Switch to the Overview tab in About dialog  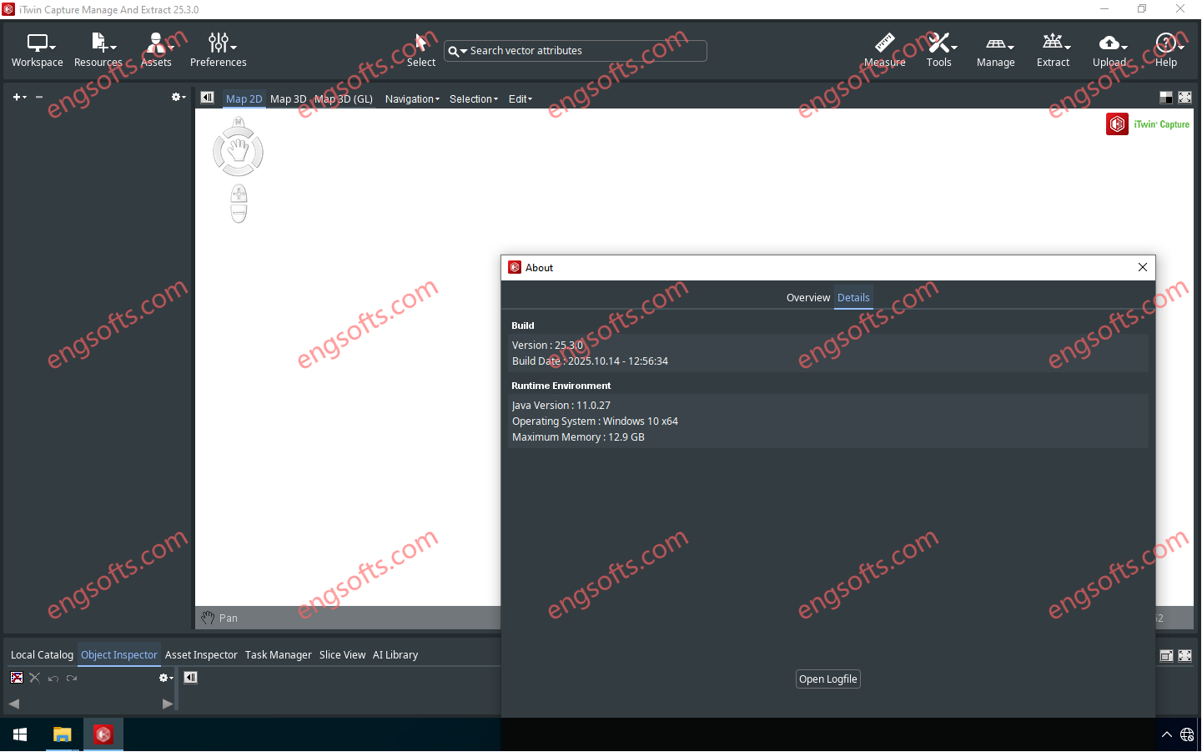point(807,297)
